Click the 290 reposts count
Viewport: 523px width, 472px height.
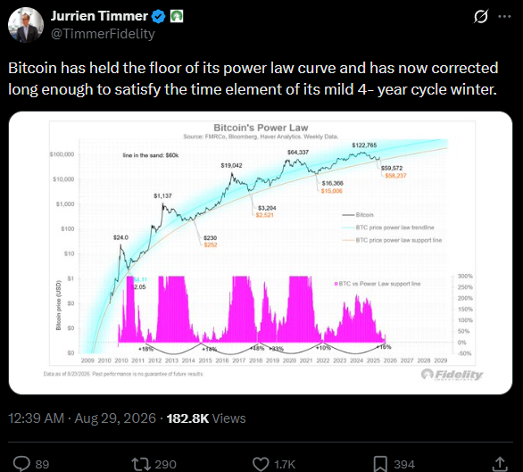[x=165, y=464]
